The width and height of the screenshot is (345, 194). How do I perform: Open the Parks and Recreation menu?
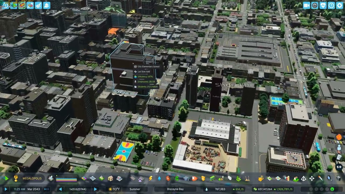(x=221, y=178)
